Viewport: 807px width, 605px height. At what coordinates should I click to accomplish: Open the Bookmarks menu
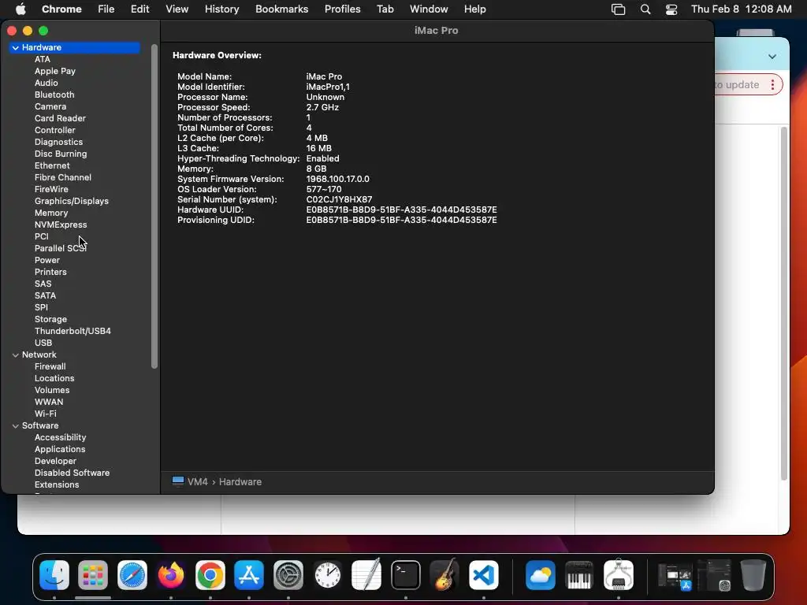(282, 9)
